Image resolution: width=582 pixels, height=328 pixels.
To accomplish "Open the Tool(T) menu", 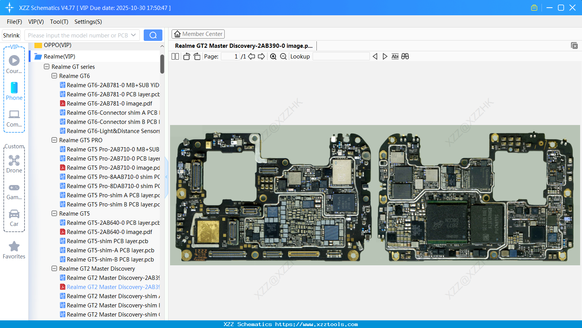I will [59, 22].
